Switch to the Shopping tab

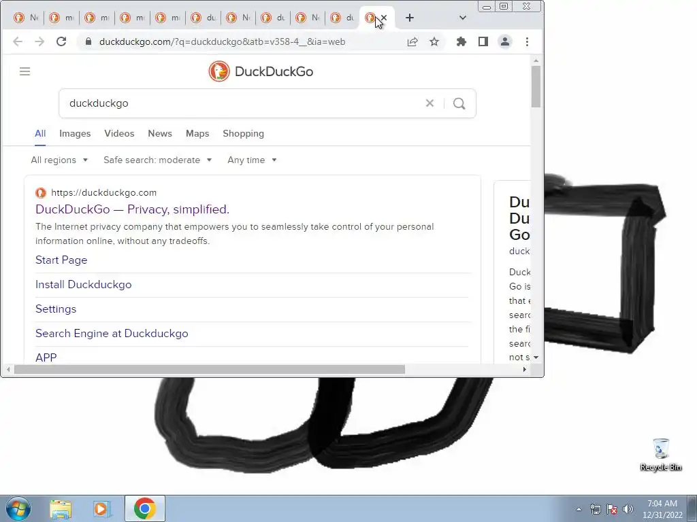pyautogui.click(x=243, y=134)
